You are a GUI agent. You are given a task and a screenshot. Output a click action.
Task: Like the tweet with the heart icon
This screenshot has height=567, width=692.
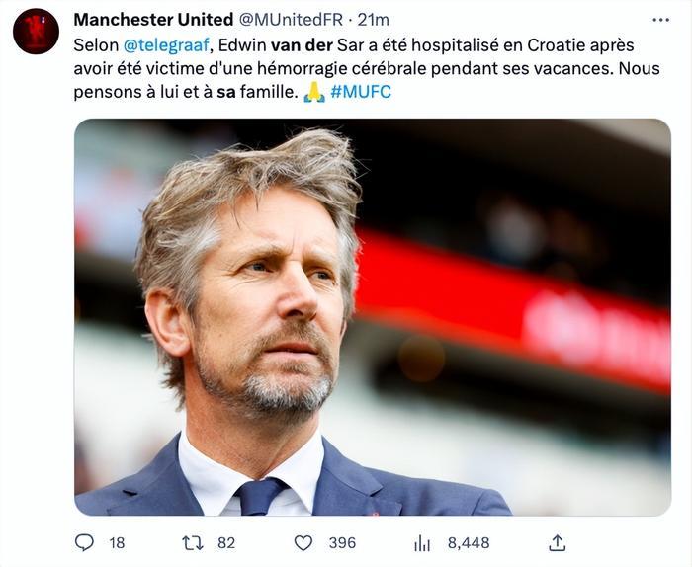click(303, 543)
